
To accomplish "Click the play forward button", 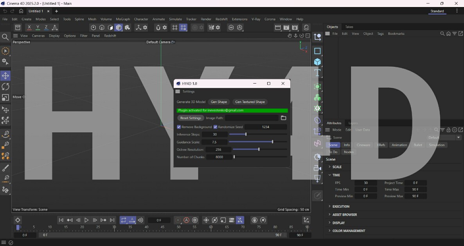I will [x=86, y=220].
